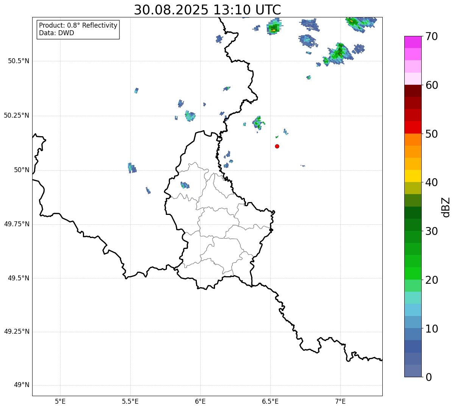Click the "50.25°N" latitude label

[17, 115]
